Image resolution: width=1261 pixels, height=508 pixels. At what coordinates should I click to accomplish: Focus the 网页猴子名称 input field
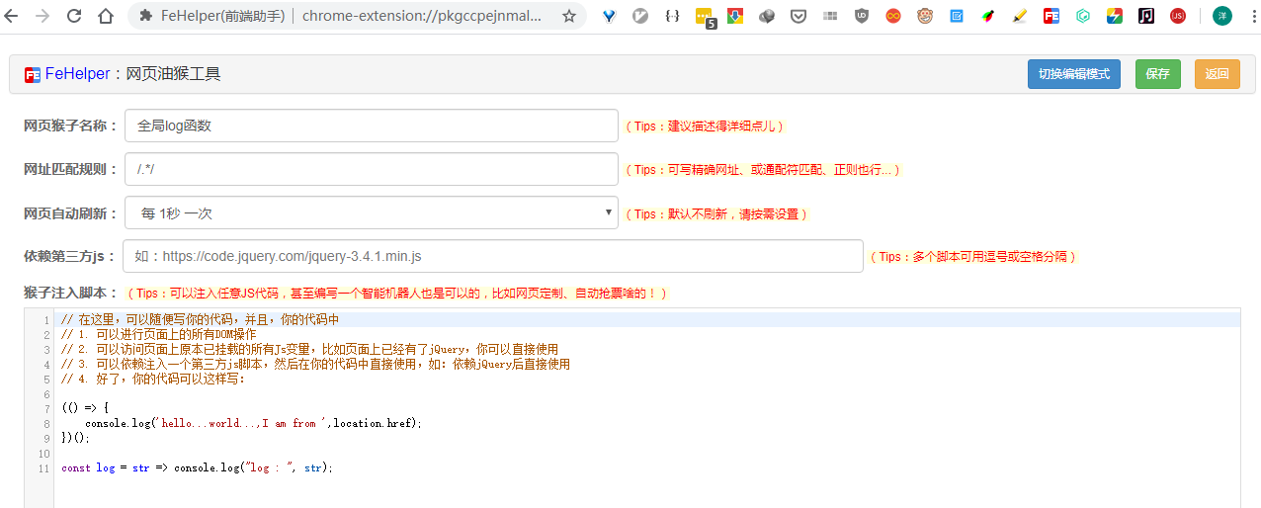point(371,126)
